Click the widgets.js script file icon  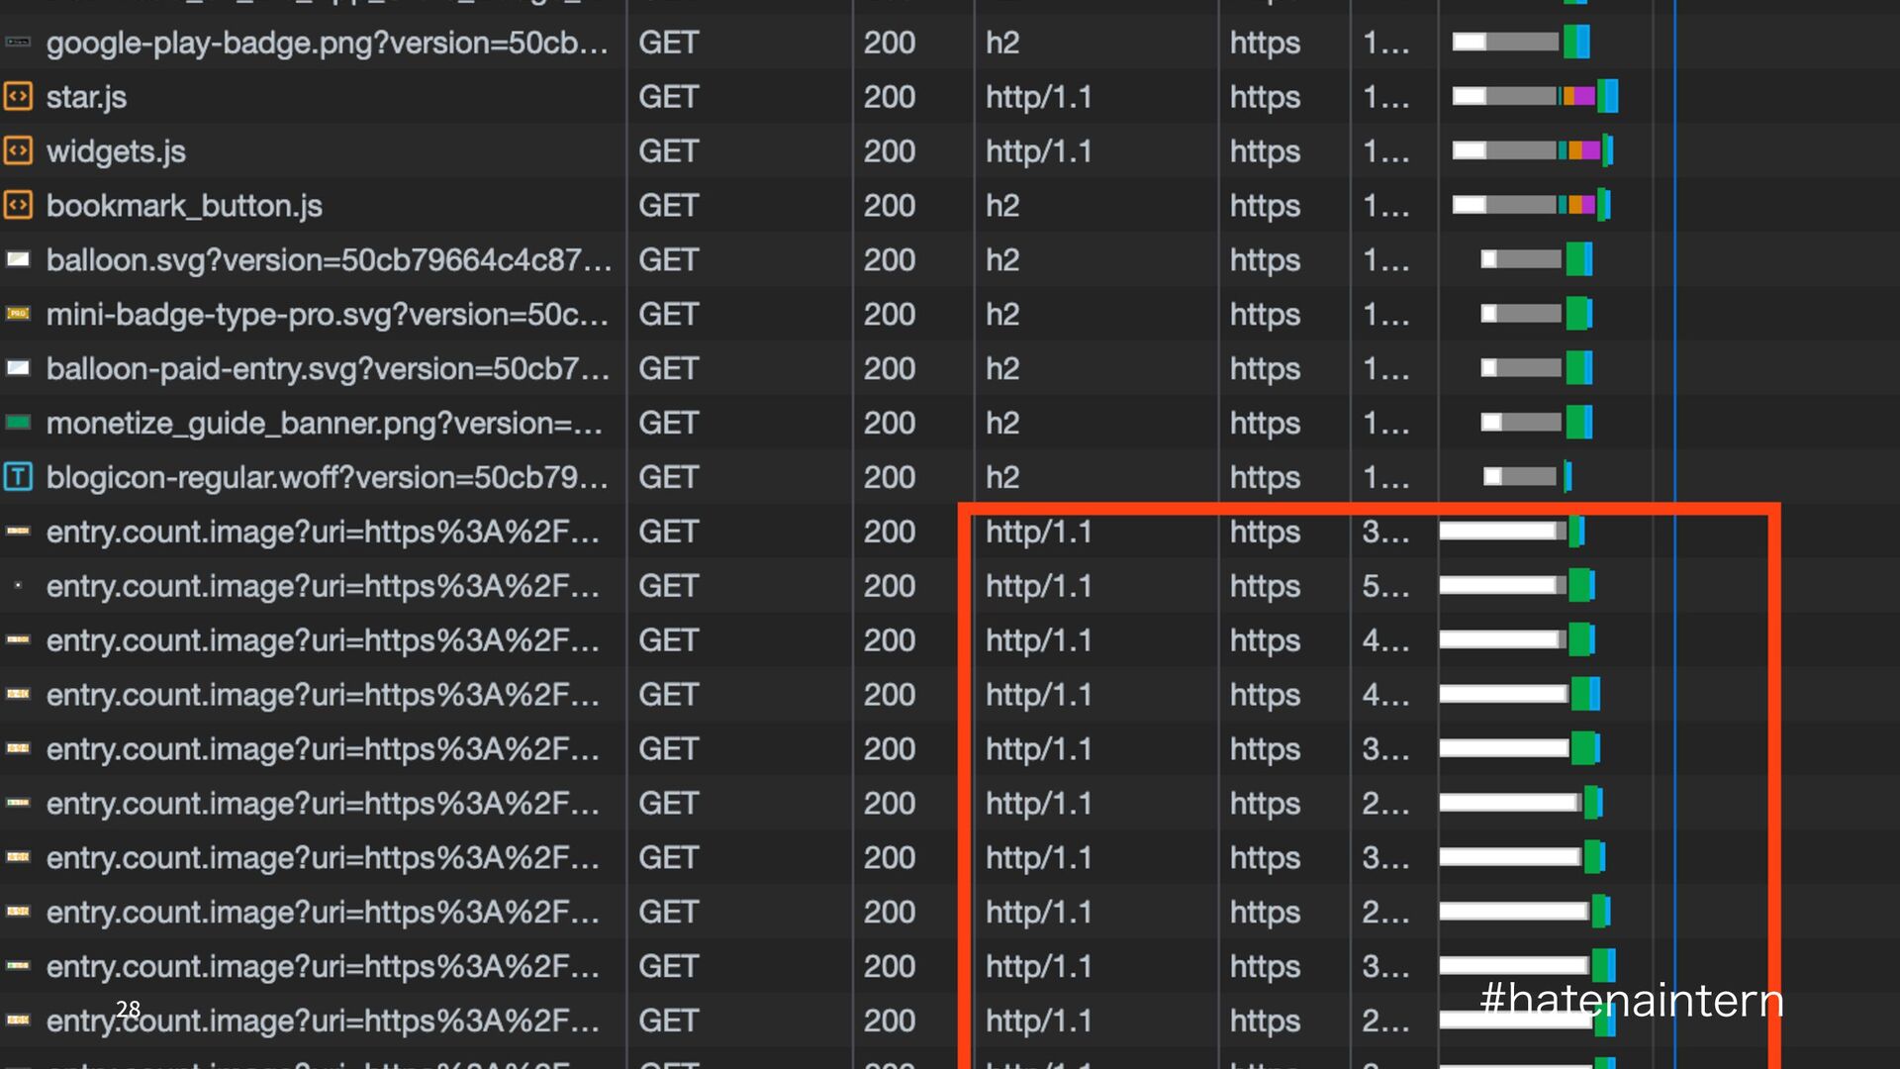18,151
